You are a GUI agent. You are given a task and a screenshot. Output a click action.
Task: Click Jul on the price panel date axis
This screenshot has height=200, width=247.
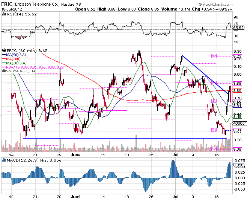point(175,155)
